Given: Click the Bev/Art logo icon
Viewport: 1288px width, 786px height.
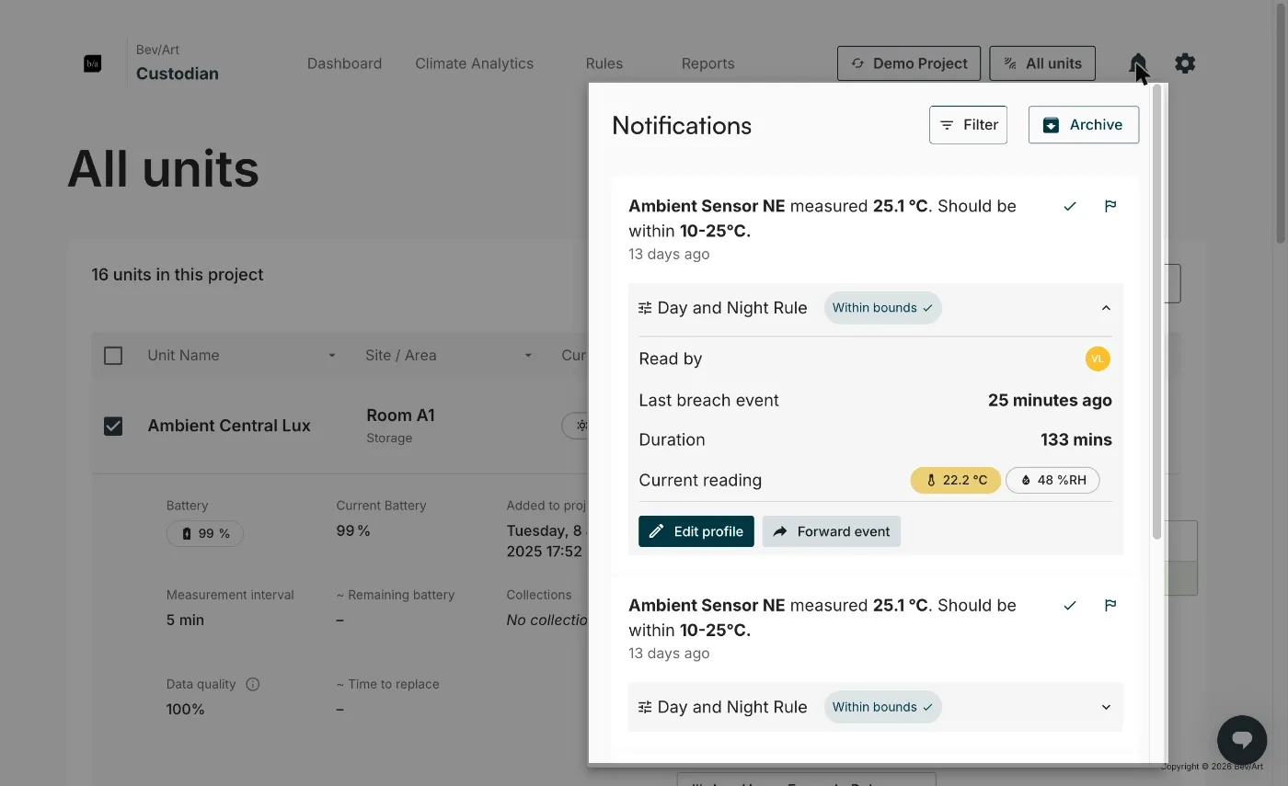Looking at the screenshot, I should click(92, 63).
